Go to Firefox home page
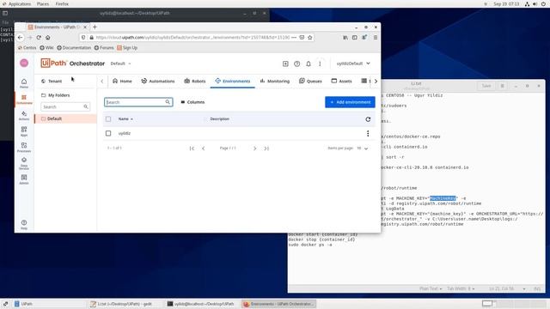 tap(48, 38)
